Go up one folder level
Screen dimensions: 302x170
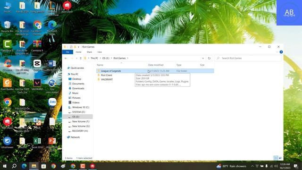(x=81, y=58)
